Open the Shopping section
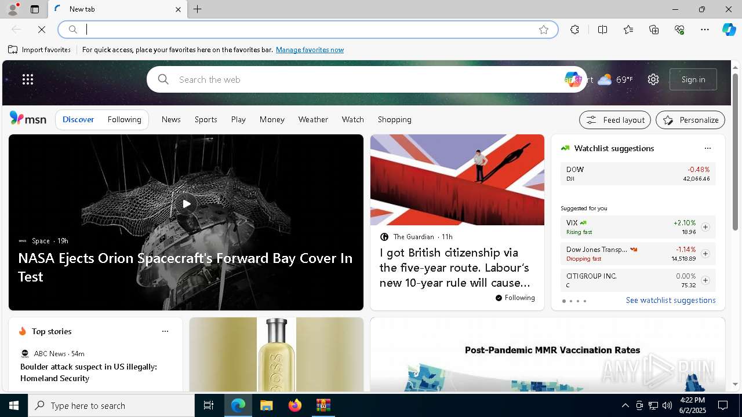This screenshot has width=742, height=417. (394, 119)
